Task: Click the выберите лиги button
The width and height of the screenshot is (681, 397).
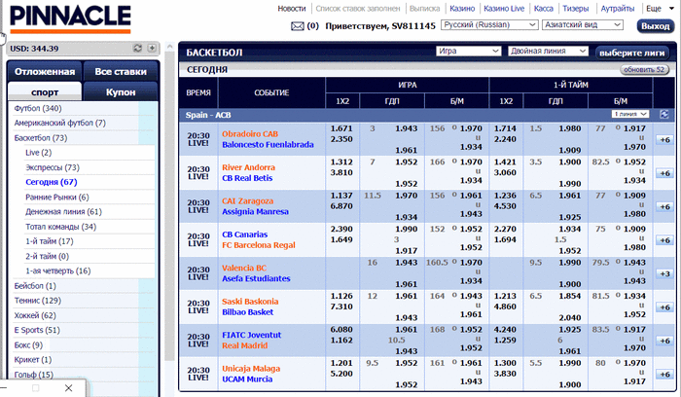Action: click(632, 53)
